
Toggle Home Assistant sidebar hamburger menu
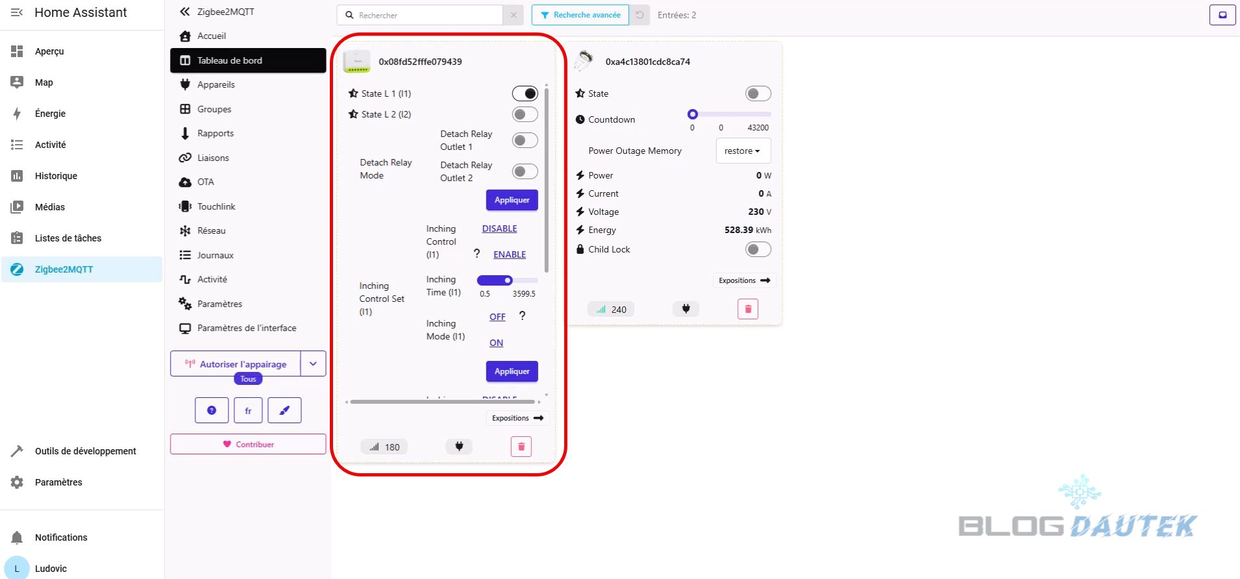coord(17,12)
